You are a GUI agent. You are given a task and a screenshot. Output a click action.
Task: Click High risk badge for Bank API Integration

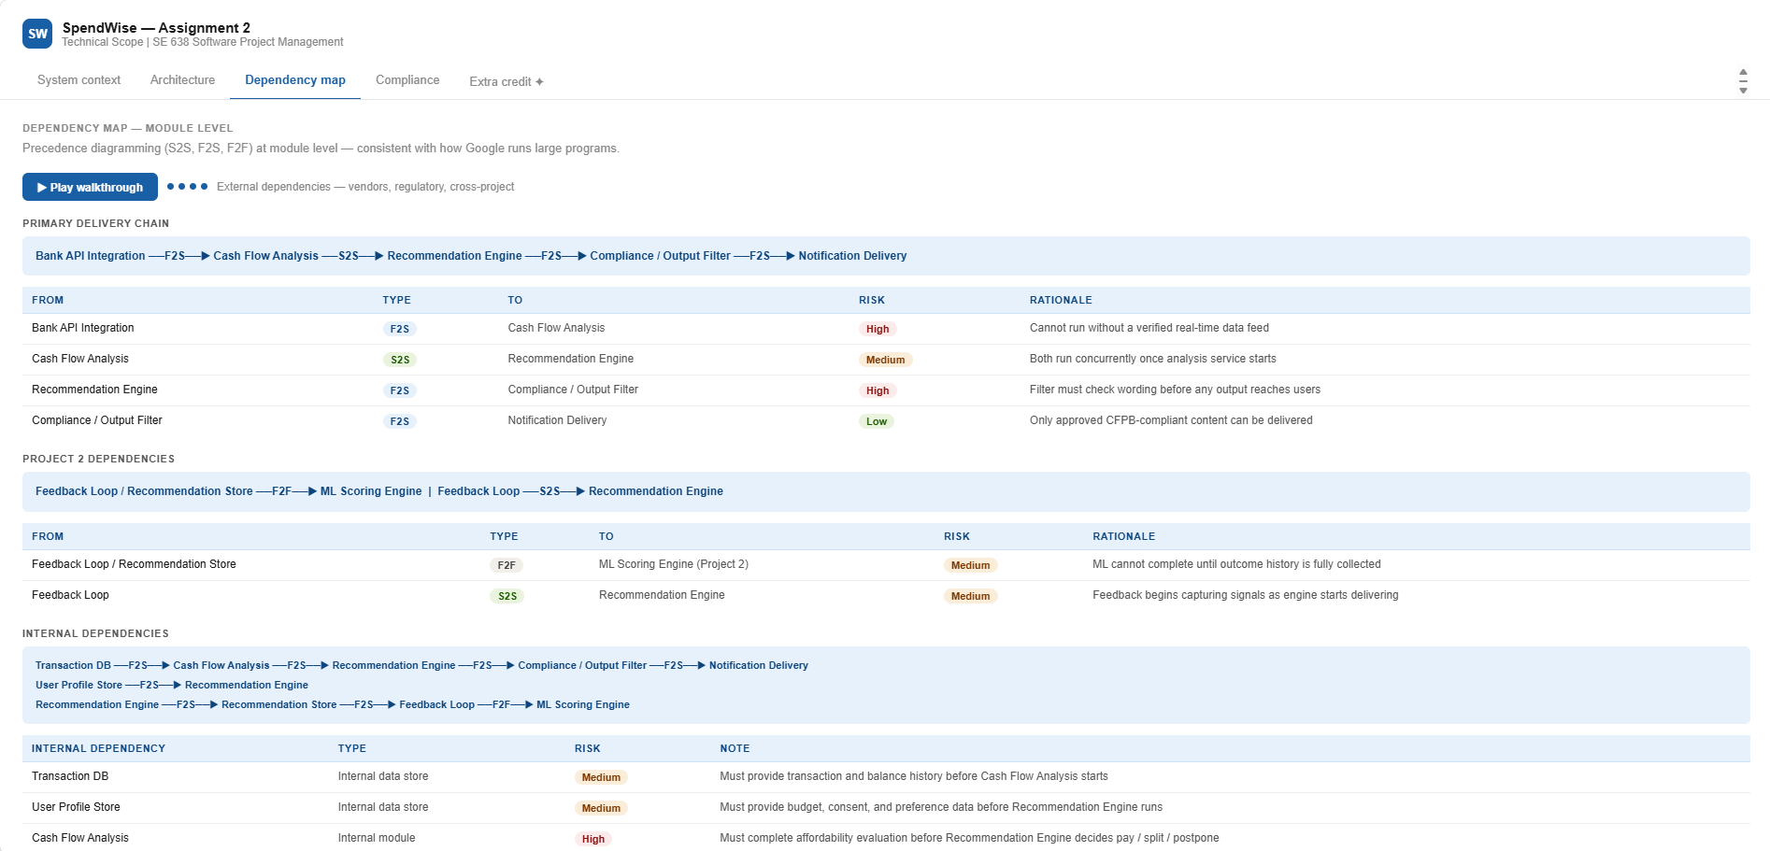click(x=878, y=329)
